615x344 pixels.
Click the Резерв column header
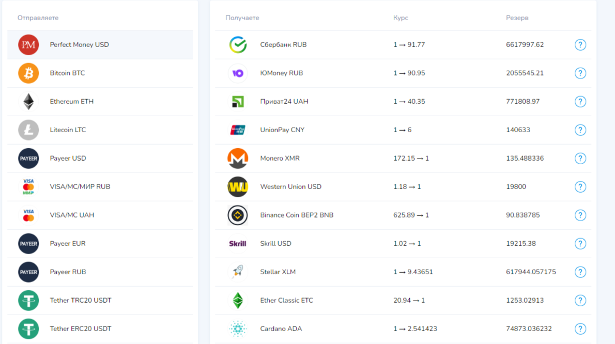517,18
